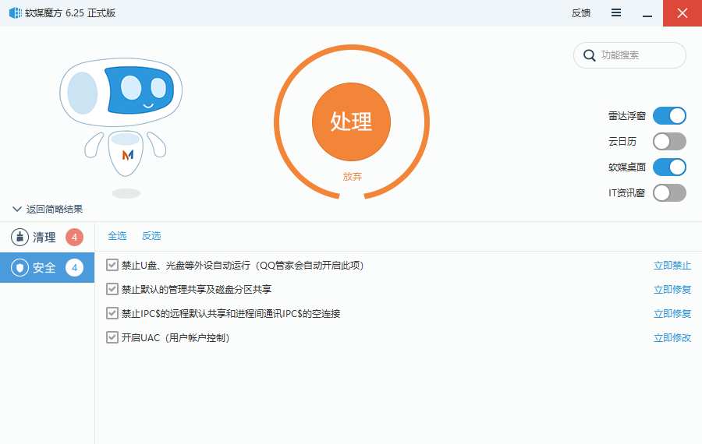
Task: Click the white badge showing 4 on 安全
Action: [x=74, y=268]
